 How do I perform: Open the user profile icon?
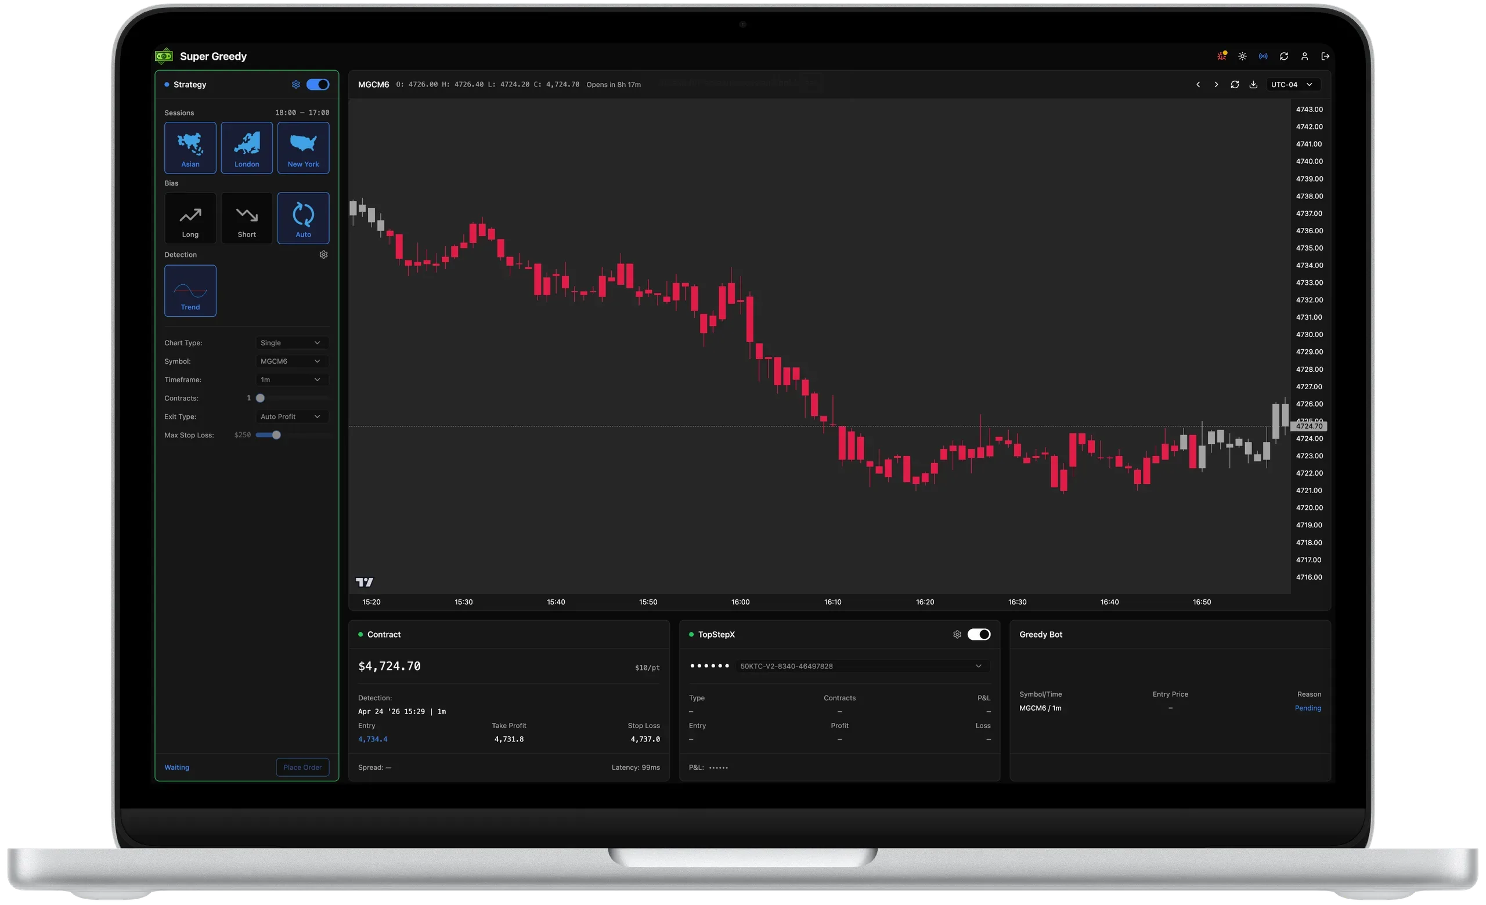[1304, 56]
